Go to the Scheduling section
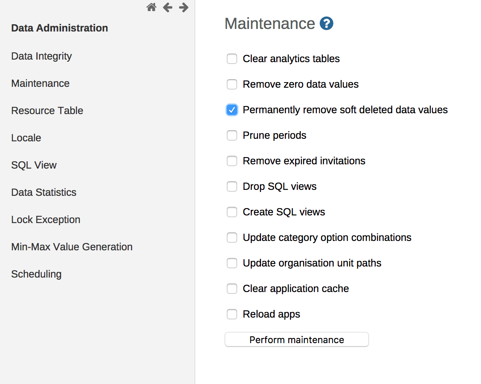This screenshot has width=481, height=384. tap(36, 274)
